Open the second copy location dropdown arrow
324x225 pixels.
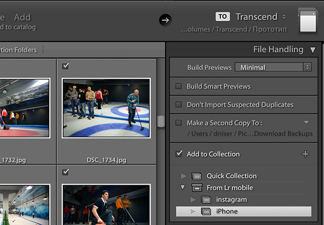pyautogui.click(x=306, y=122)
